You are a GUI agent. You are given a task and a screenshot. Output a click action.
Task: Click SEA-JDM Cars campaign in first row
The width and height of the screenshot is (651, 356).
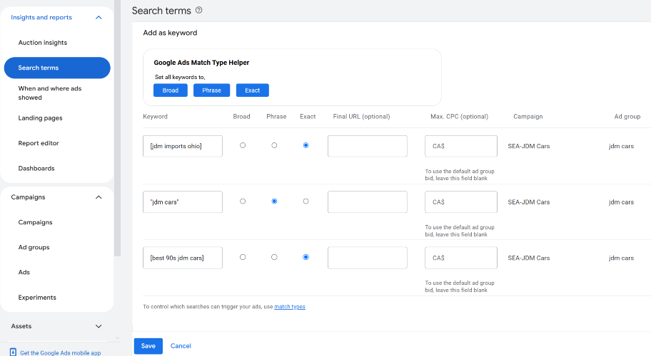(x=528, y=146)
